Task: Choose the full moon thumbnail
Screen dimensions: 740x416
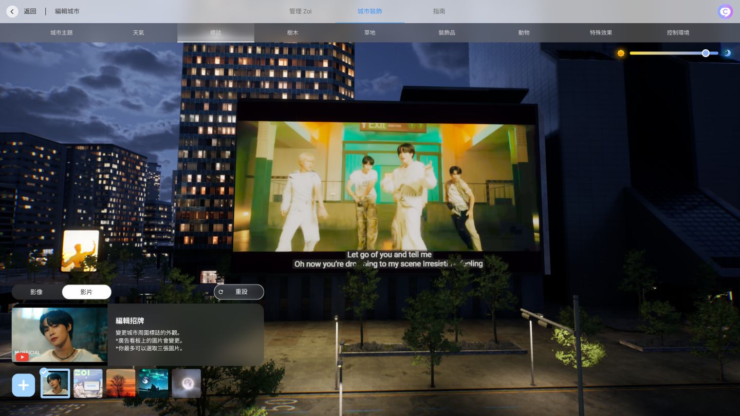Action: click(186, 383)
